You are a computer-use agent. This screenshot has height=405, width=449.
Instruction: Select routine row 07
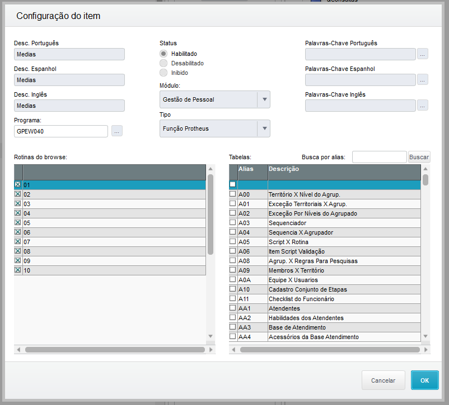110,242
